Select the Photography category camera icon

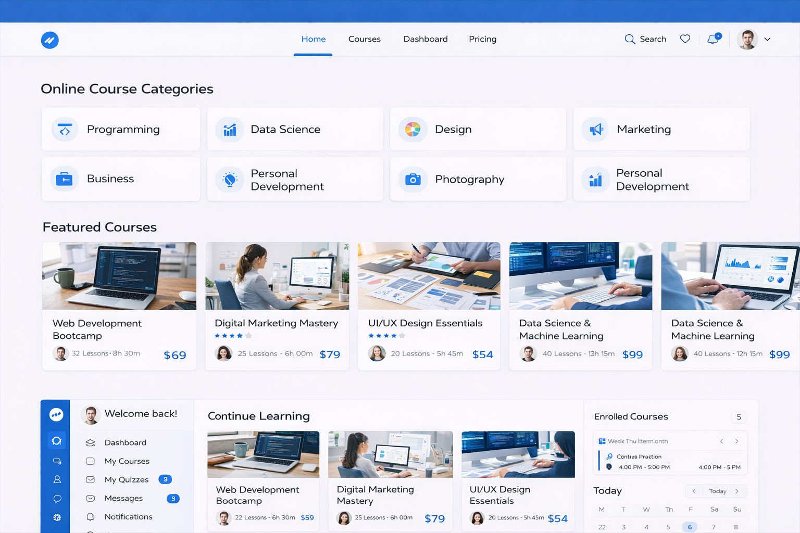click(x=413, y=180)
